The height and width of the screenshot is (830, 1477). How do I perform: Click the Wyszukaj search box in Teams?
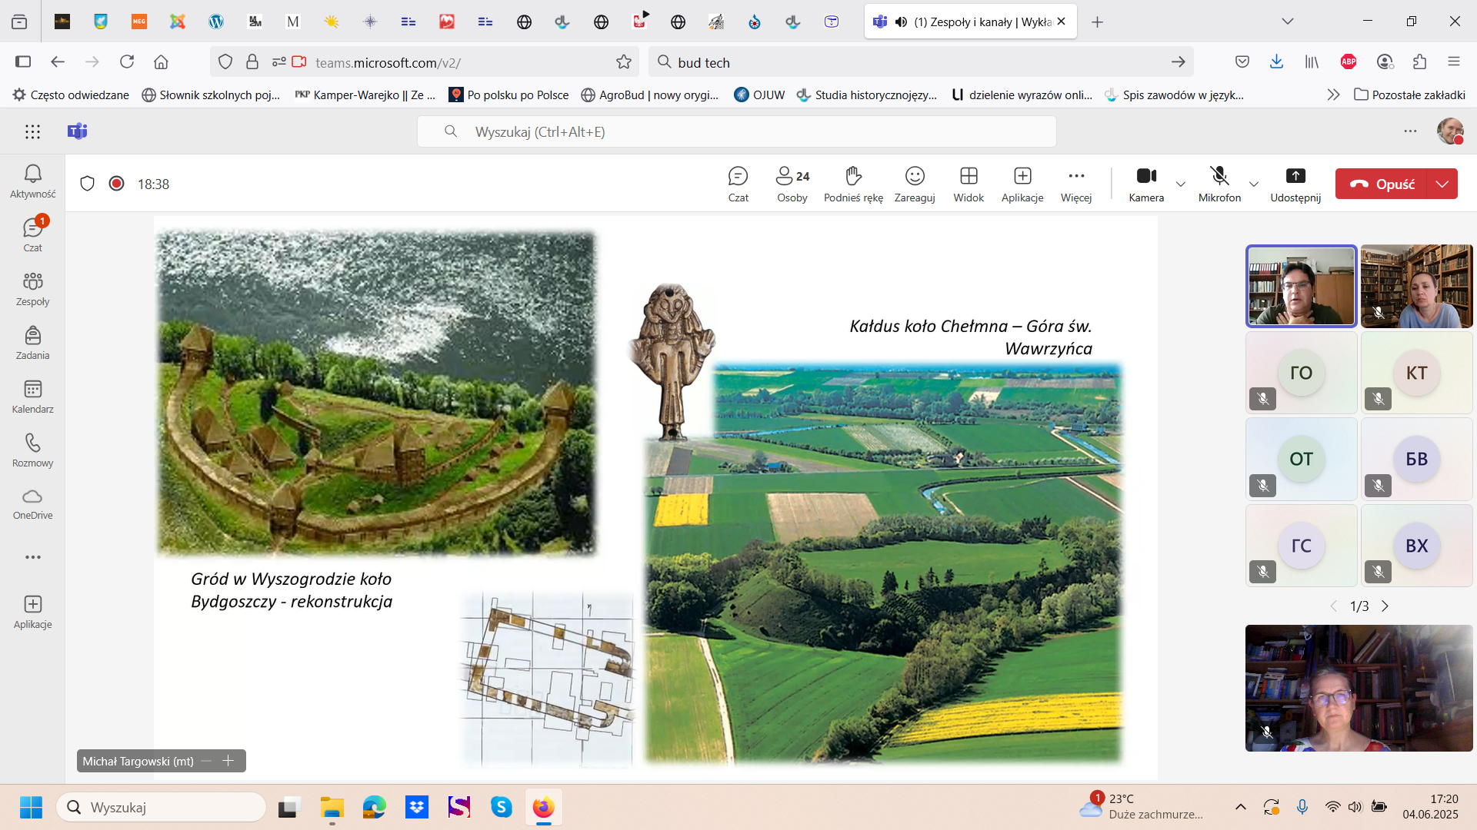pyautogui.click(x=736, y=131)
